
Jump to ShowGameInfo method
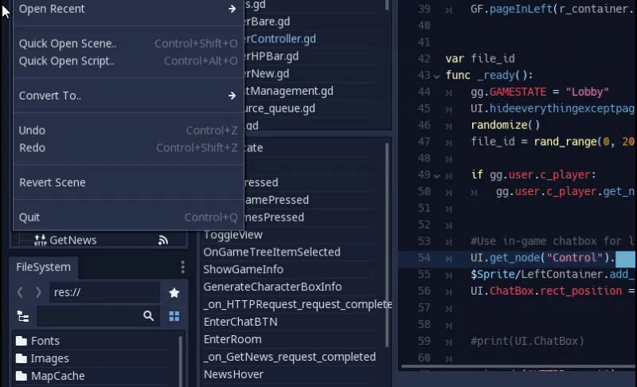pos(244,270)
